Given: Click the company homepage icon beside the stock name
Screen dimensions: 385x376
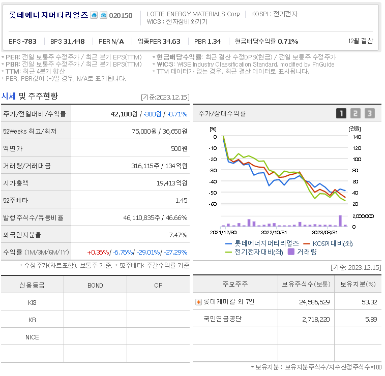Looking at the screenshot, I should pyautogui.click(x=94, y=15).
